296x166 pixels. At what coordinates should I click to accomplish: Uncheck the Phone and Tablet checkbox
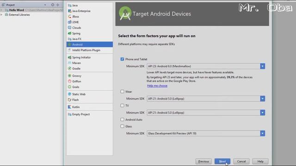point(122,59)
